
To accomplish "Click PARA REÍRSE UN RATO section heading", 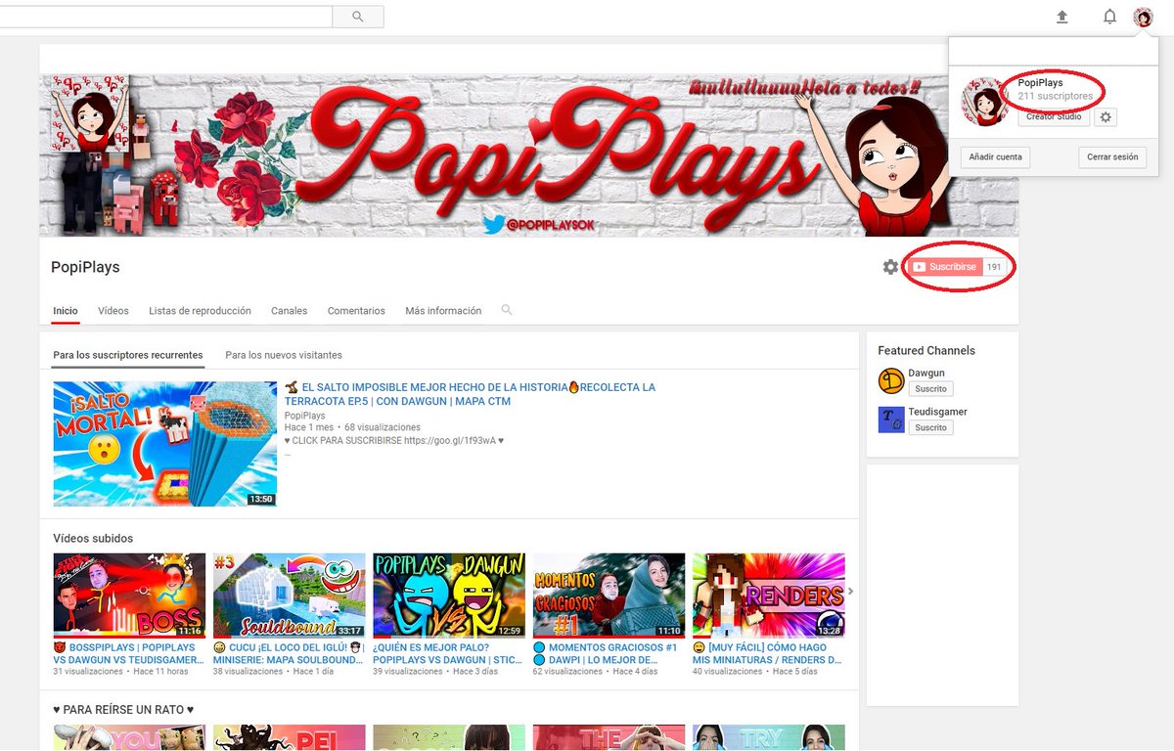I will (x=123, y=709).
